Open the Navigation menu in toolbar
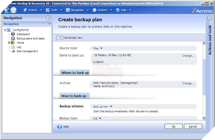This screenshot has height=140, width=215. coord(77,10)
